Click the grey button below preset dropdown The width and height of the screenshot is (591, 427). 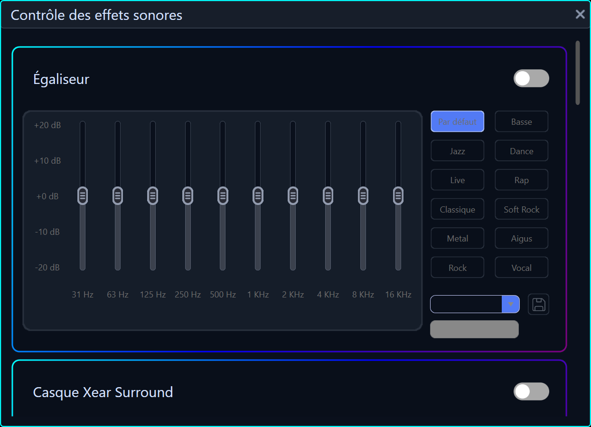tap(474, 329)
